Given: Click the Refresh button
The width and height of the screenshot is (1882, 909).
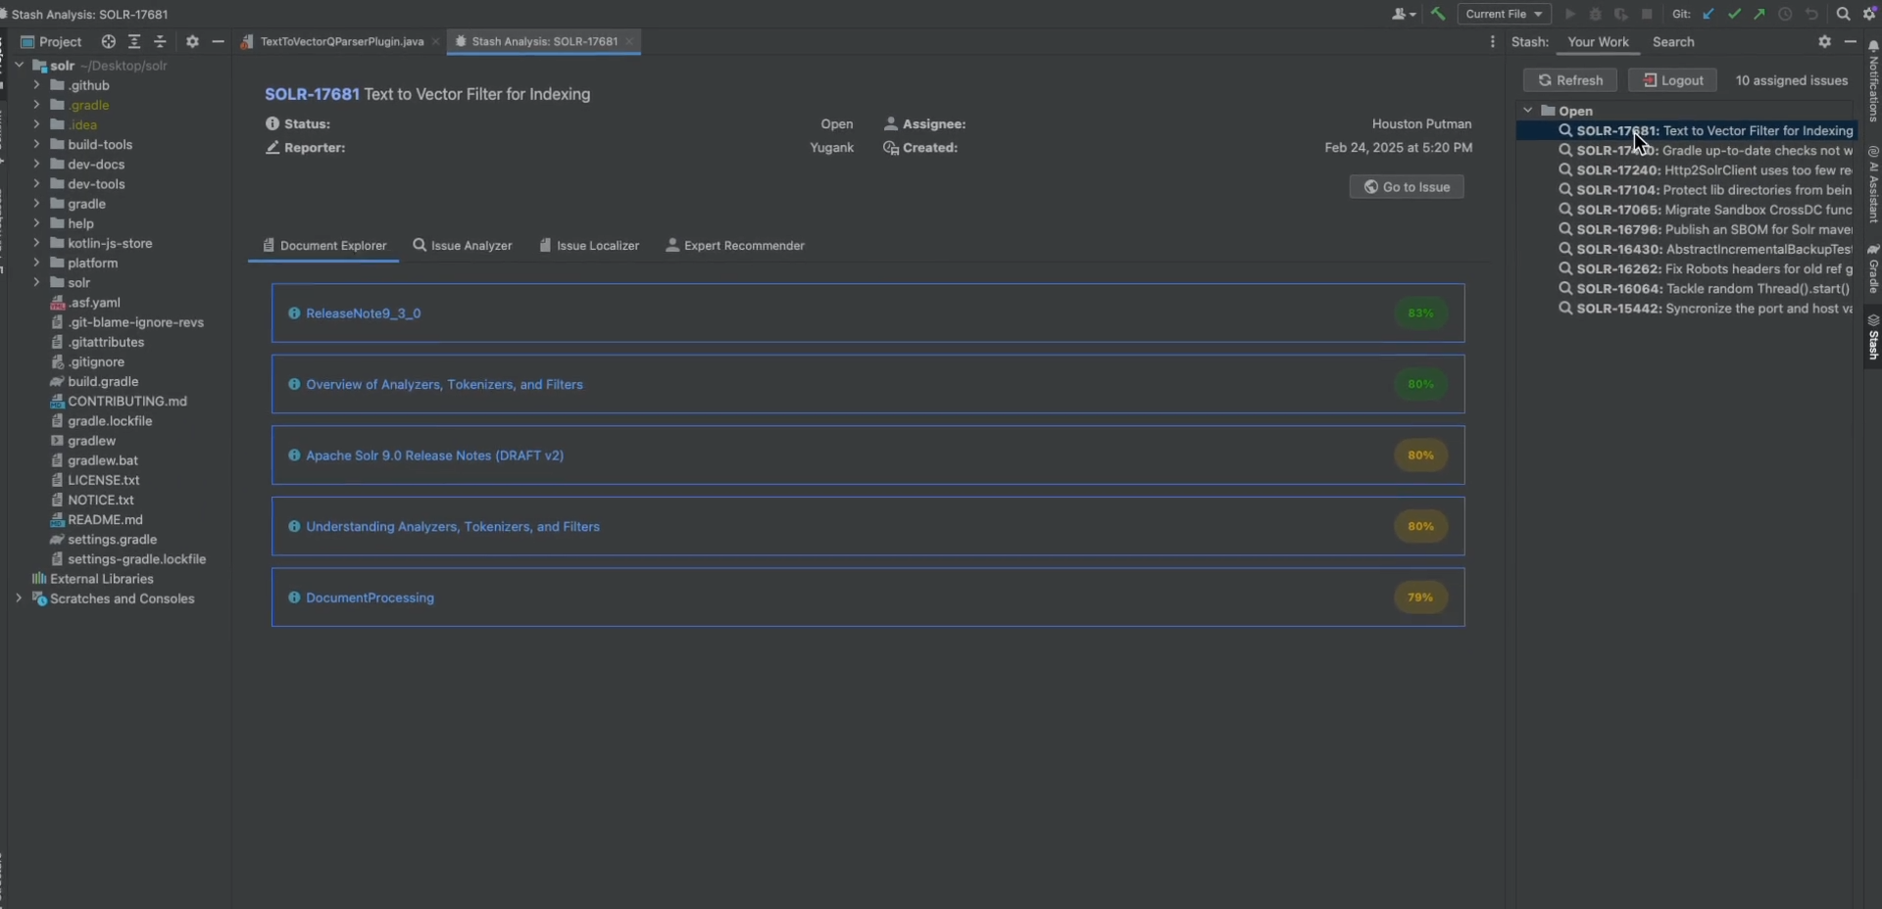Looking at the screenshot, I should 1570,80.
